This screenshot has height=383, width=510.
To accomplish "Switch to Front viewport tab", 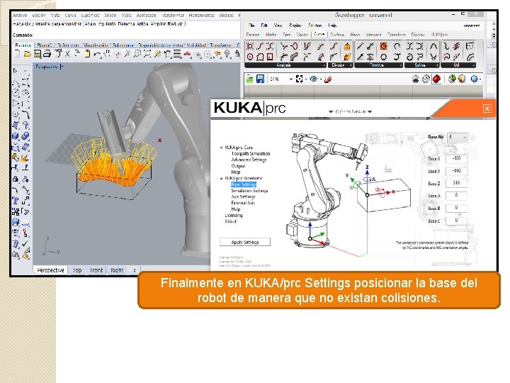I will (x=96, y=270).
